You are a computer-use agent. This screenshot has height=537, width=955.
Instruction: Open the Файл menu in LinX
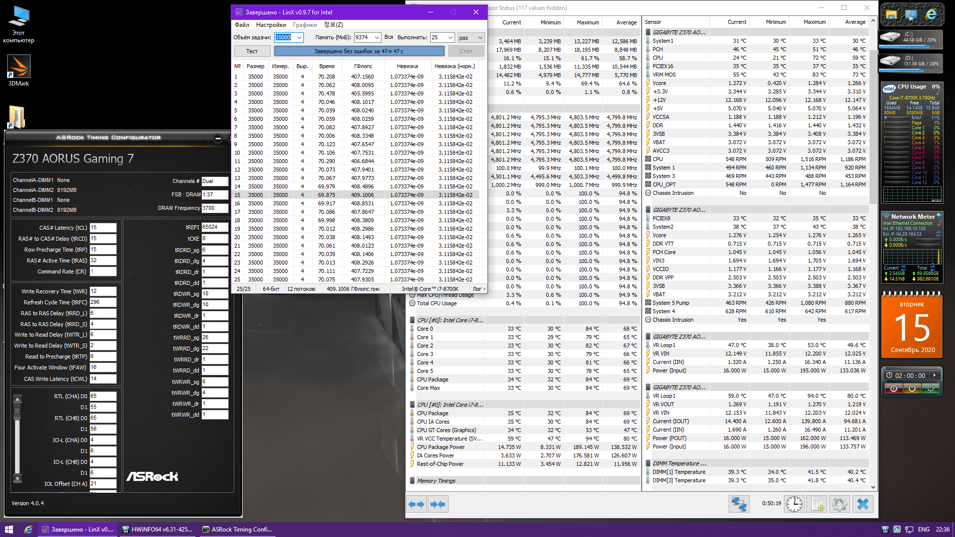pyautogui.click(x=242, y=25)
